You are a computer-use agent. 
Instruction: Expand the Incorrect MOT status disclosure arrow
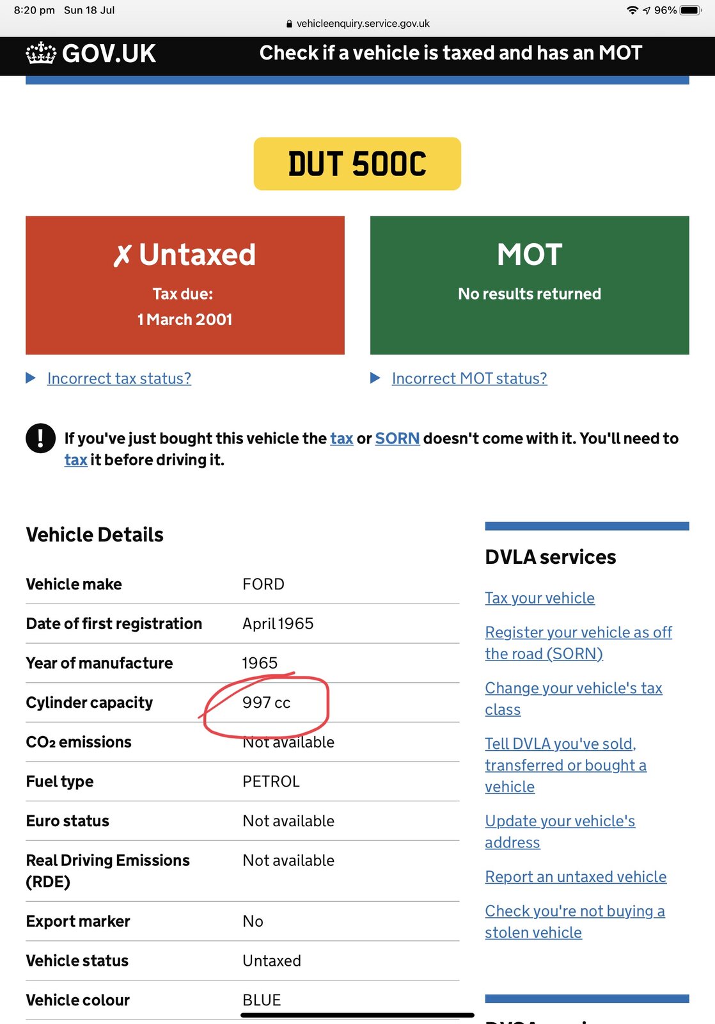(x=375, y=378)
